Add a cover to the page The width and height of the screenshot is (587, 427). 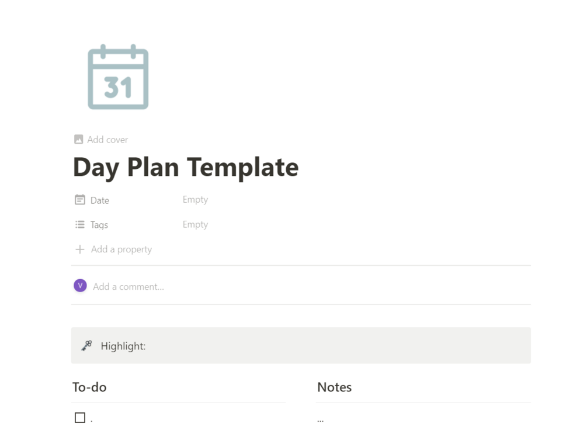pyautogui.click(x=101, y=140)
